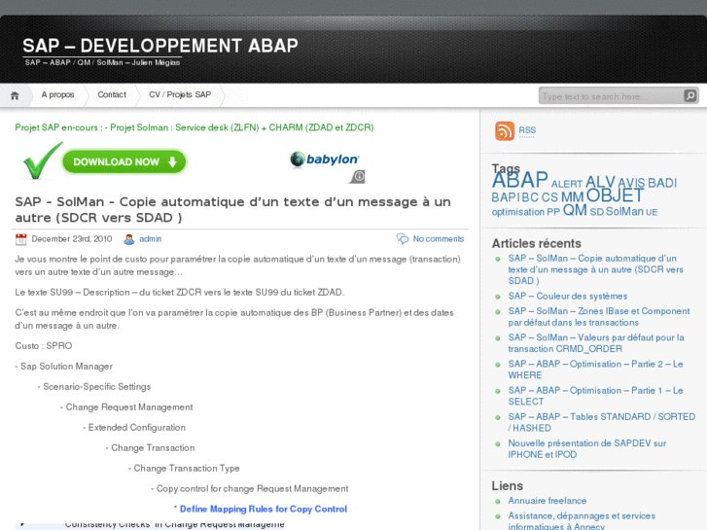The image size is (707, 530).
Task: Select the SD tag
Action: pos(596,212)
